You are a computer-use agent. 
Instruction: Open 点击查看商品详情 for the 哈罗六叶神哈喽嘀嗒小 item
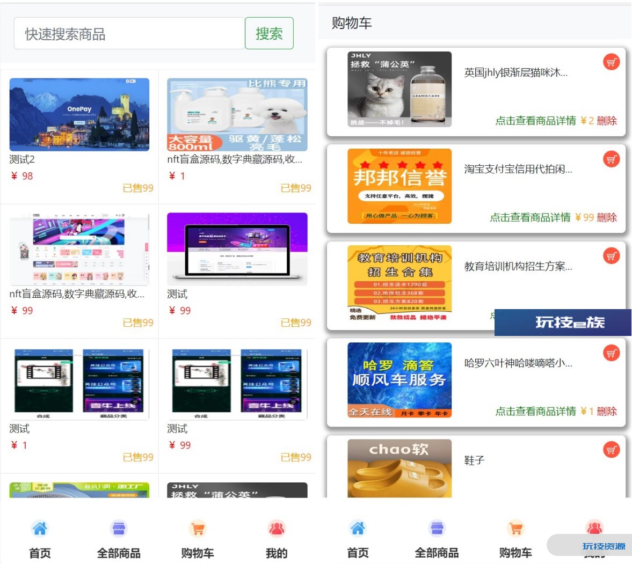pyautogui.click(x=536, y=411)
